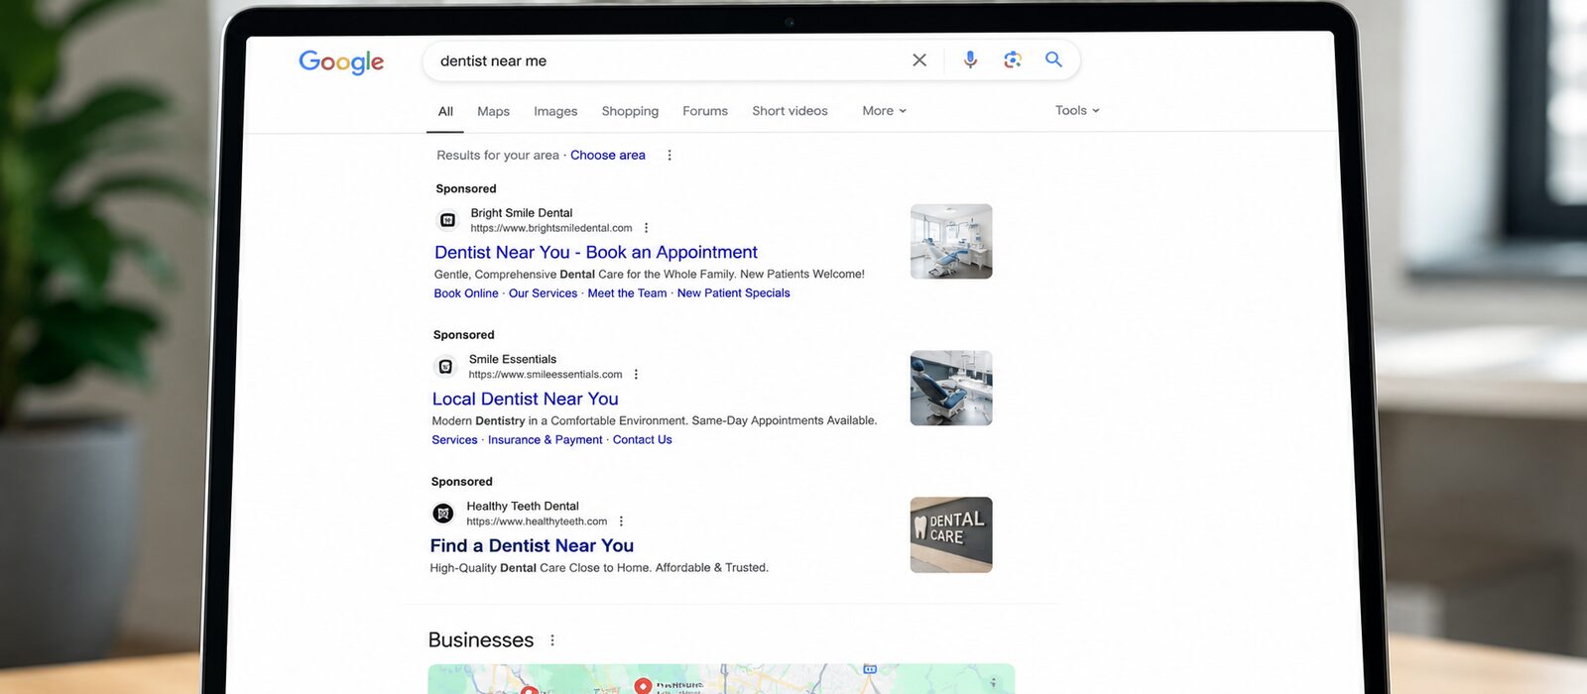The height and width of the screenshot is (694, 1587).
Task: Open the Services sitelink under Smile Essentials
Action: pos(454,440)
